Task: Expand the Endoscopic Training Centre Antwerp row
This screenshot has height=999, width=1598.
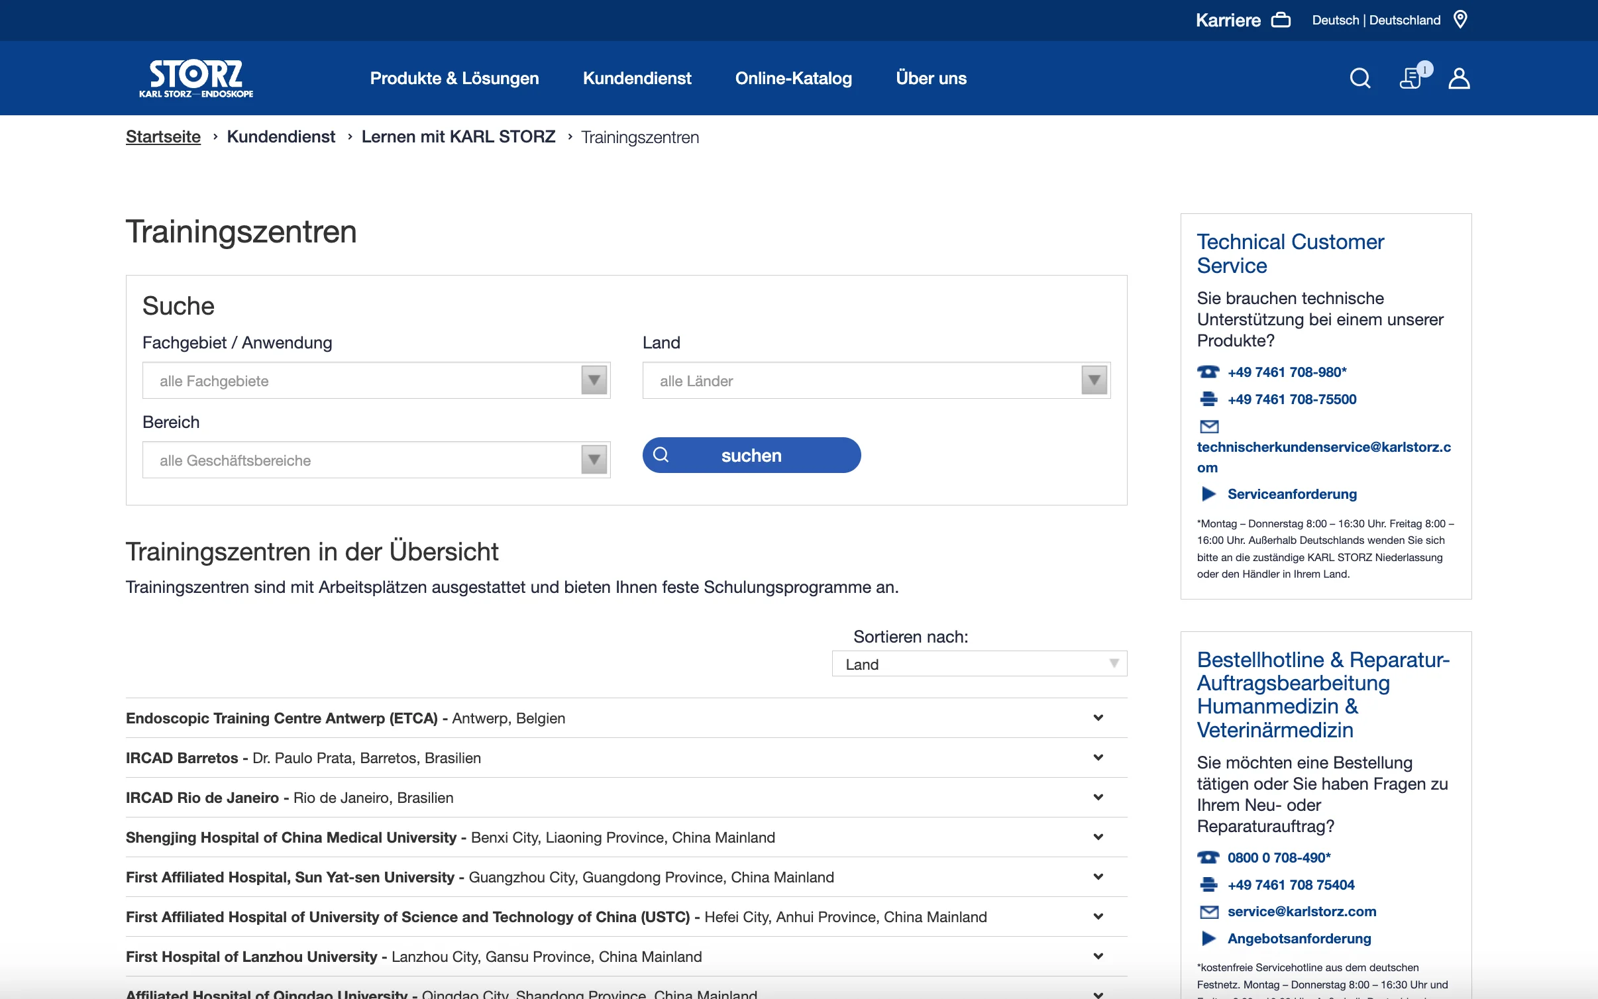Action: [x=626, y=718]
